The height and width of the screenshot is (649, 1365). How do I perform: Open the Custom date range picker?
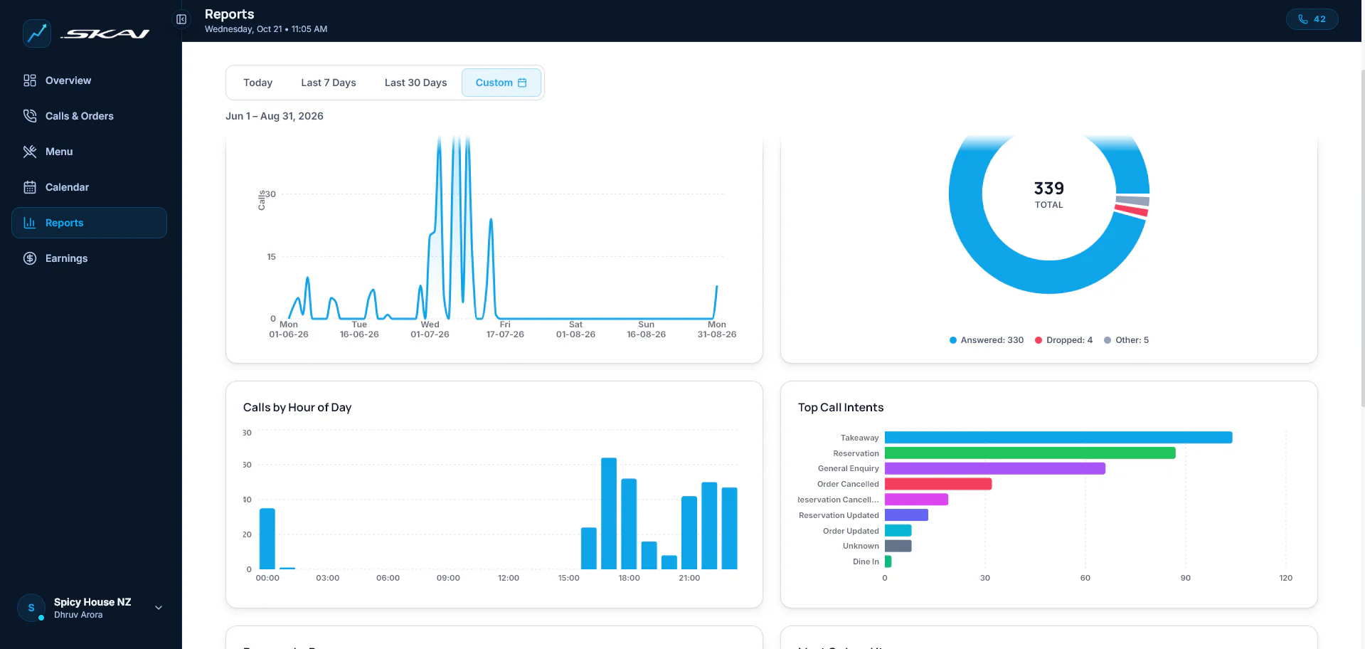(501, 83)
